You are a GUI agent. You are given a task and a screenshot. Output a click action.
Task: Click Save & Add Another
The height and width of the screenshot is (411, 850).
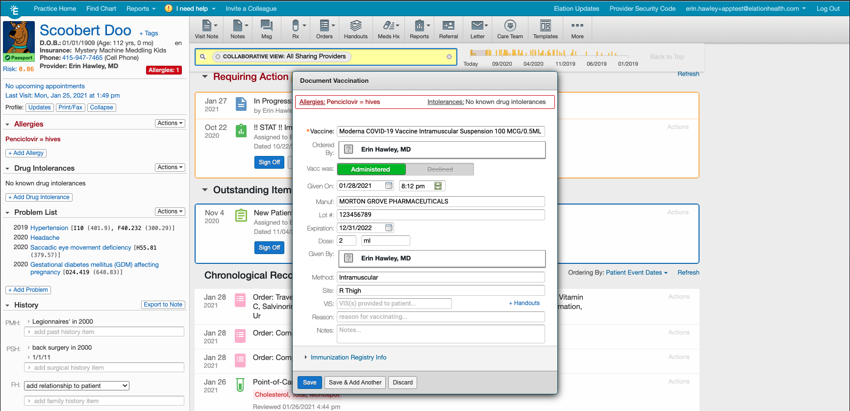pyautogui.click(x=355, y=383)
